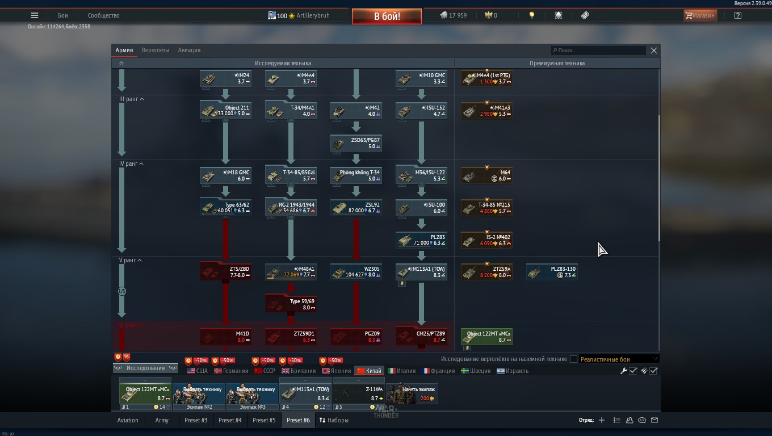
Task: Close the research tree window
Action: pyautogui.click(x=654, y=50)
